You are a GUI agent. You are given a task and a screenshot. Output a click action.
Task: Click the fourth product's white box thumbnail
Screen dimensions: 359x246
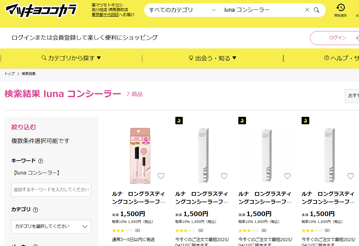pos(330,155)
